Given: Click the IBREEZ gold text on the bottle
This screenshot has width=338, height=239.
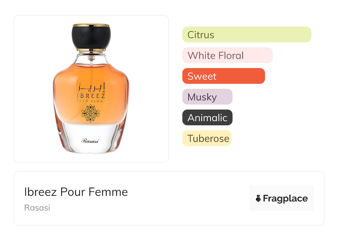Looking at the screenshot, I should coord(91,96).
